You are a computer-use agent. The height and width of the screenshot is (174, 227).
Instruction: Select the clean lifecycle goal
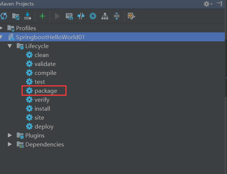pyautogui.click(x=42, y=55)
